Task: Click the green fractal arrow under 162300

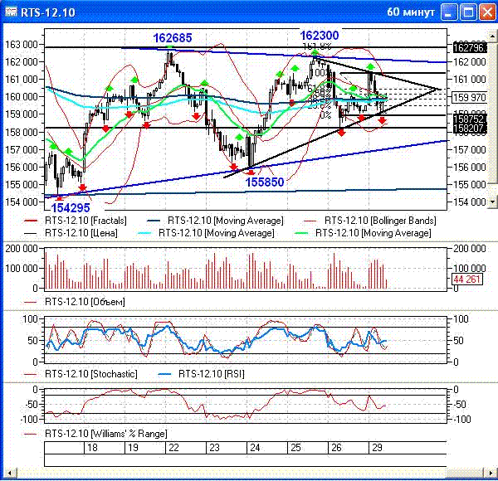Action: pos(315,52)
